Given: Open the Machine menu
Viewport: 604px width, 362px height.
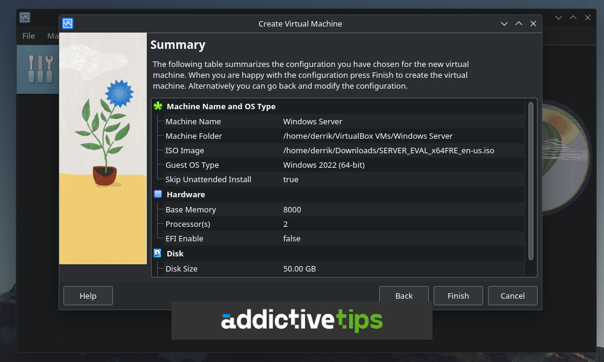Looking at the screenshot, I should 55,36.
